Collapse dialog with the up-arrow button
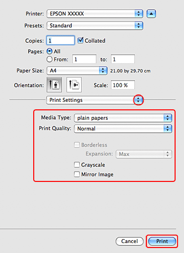The width and height of the screenshot is (184, 253). coord(151,14)
